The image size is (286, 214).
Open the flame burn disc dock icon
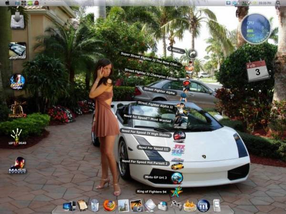pyautogui.click(x=190, y=206)
